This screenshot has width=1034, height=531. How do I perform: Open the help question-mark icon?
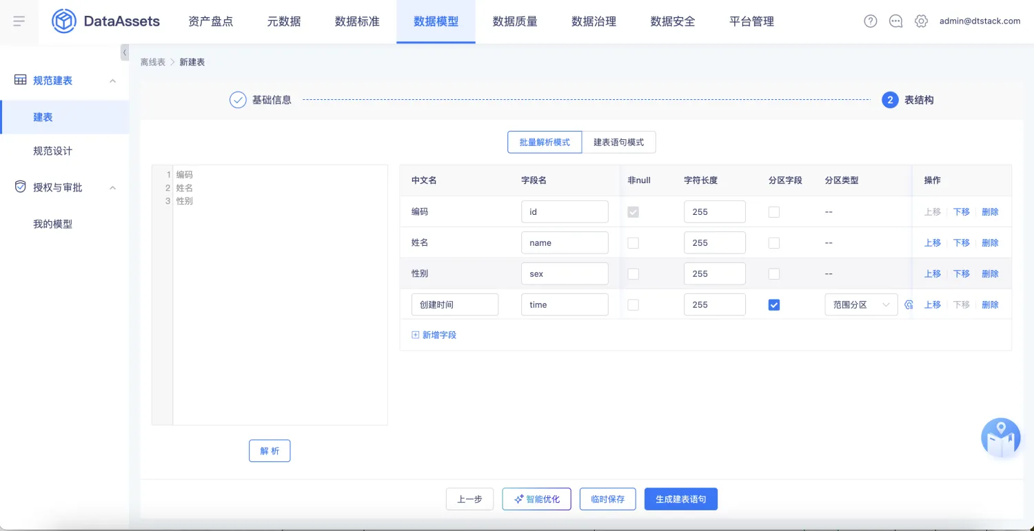(871, 21)
